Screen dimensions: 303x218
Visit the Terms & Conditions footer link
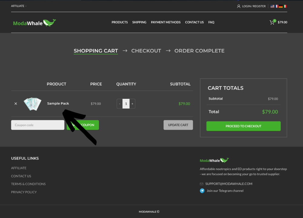pyautogui.click(x=28, y=184)
